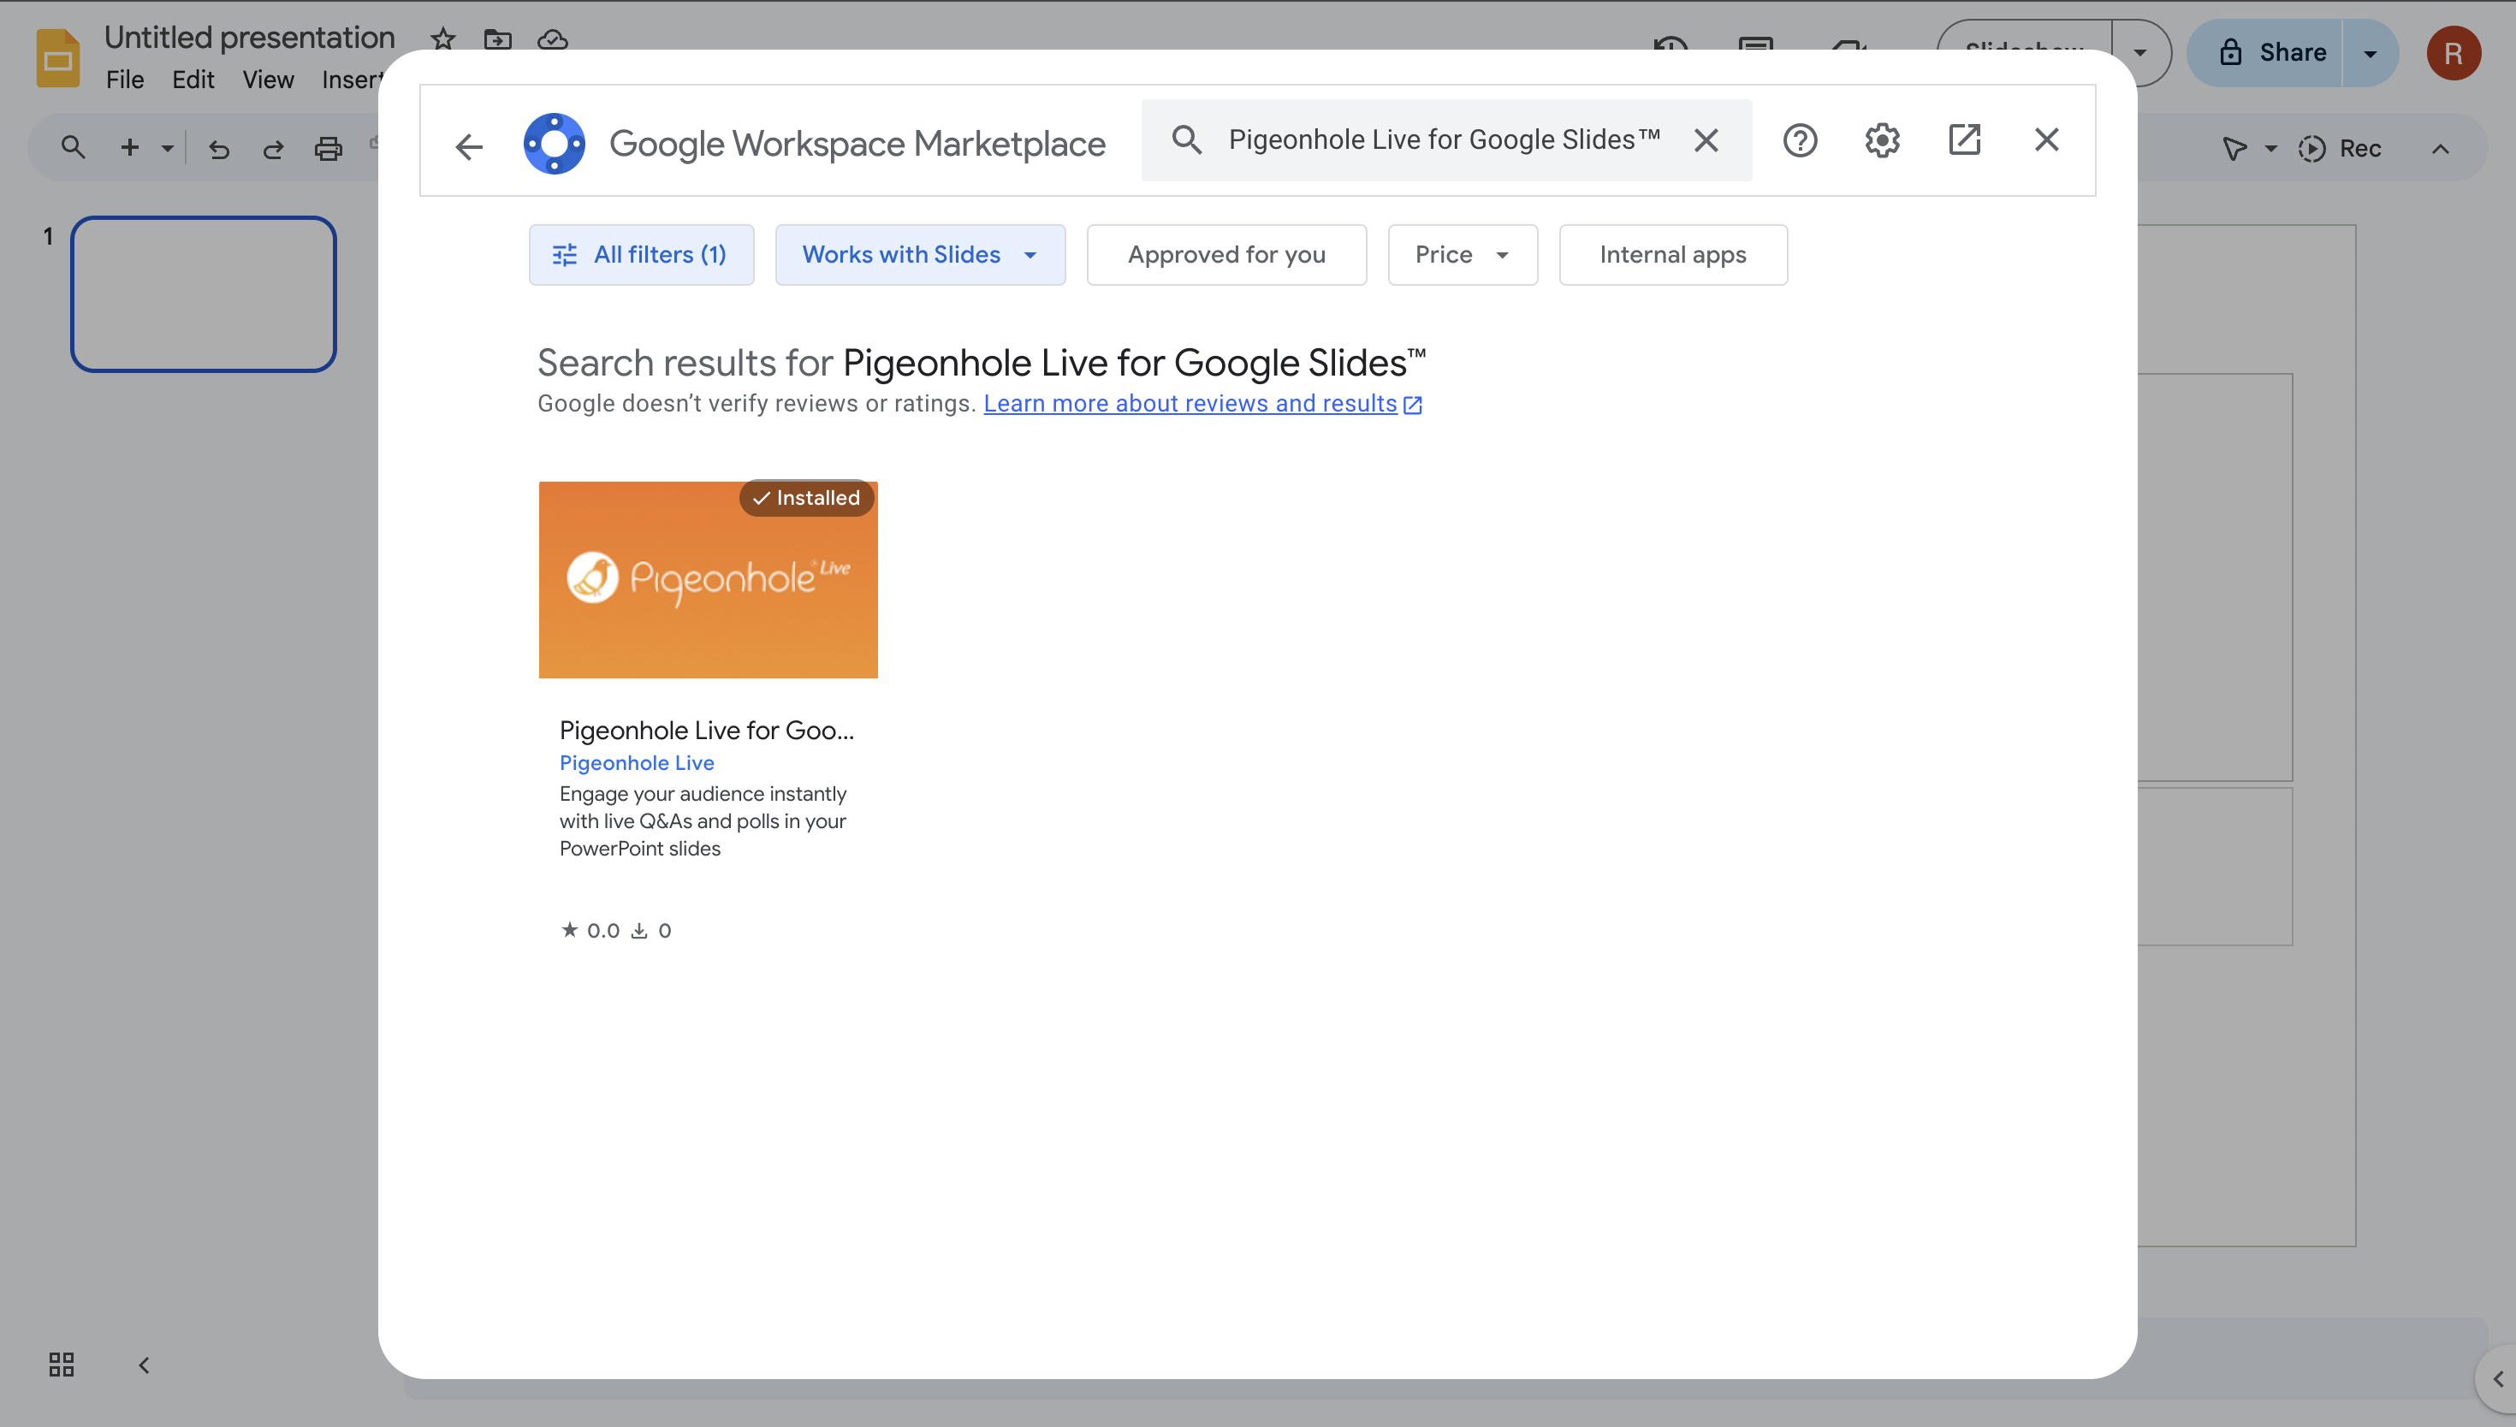
Task: Click the toolbar search menus icon
Action: 73,147
